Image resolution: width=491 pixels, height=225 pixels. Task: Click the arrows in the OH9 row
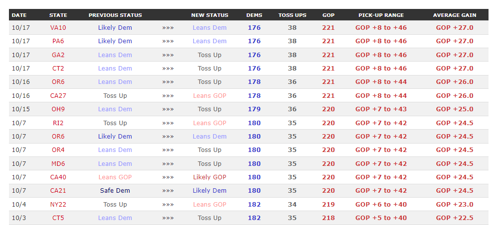point(168,109)
